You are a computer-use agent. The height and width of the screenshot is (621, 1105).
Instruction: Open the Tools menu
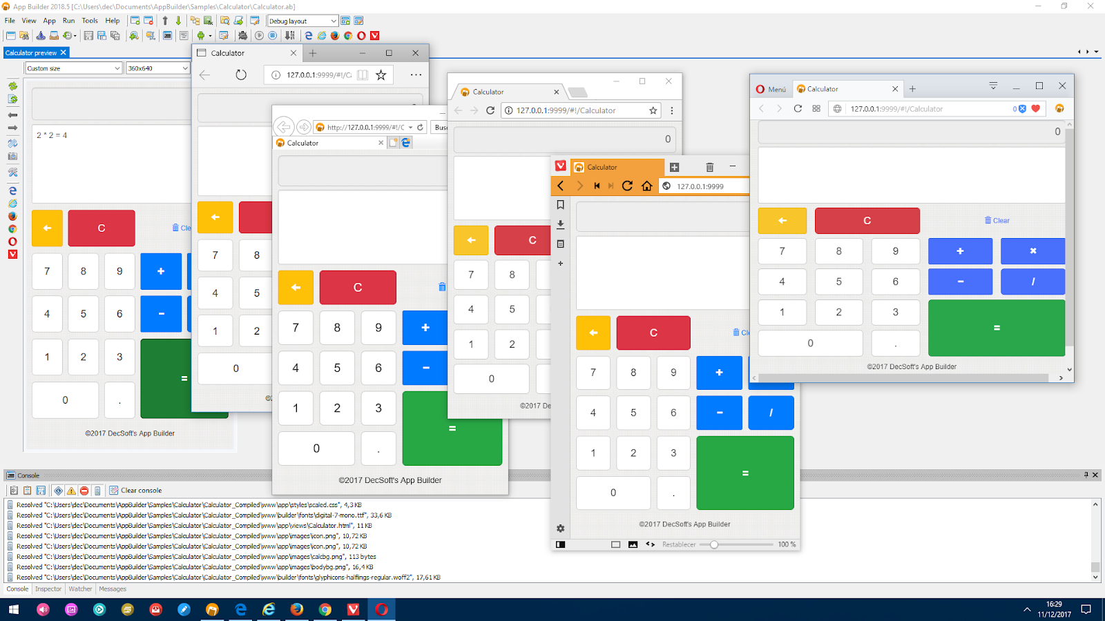point(89,21)
